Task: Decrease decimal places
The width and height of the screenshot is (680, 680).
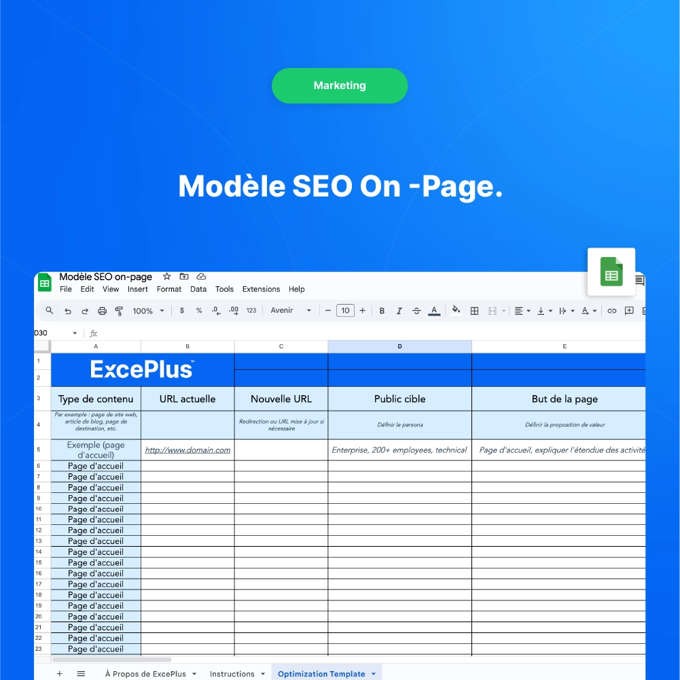Action: (x=216, y=311)
